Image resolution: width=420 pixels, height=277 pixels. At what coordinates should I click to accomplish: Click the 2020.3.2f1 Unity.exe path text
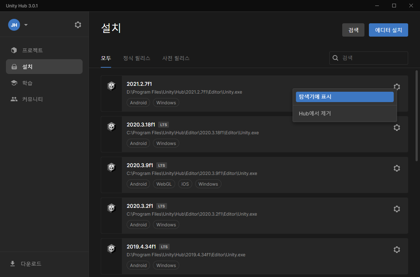tap(192, 214)
